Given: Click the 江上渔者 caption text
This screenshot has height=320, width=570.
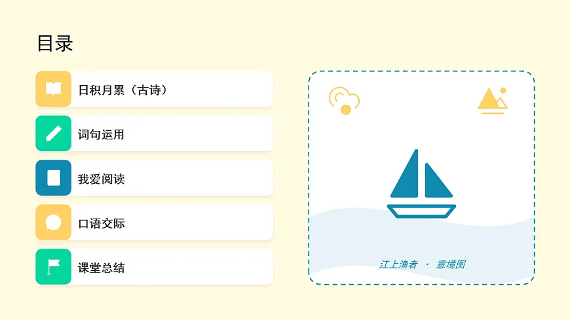Looking at the screenshot, I should pyautogui.click(x=398, y=264).
